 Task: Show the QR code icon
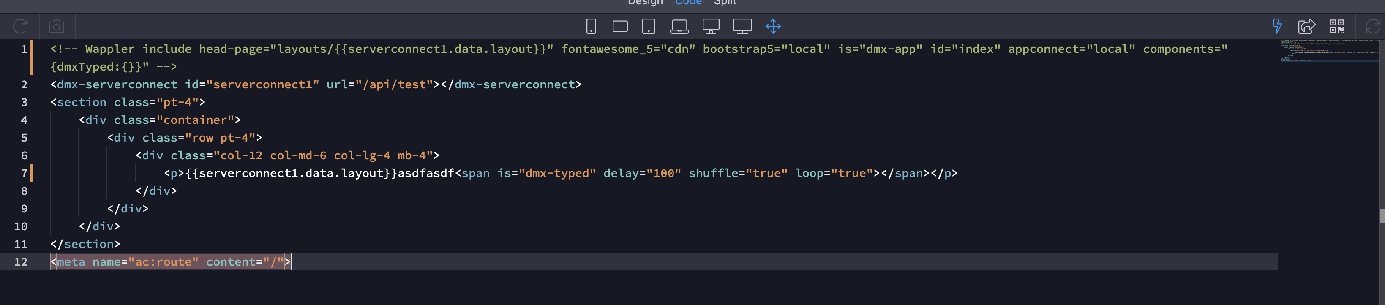point(1336,26)
